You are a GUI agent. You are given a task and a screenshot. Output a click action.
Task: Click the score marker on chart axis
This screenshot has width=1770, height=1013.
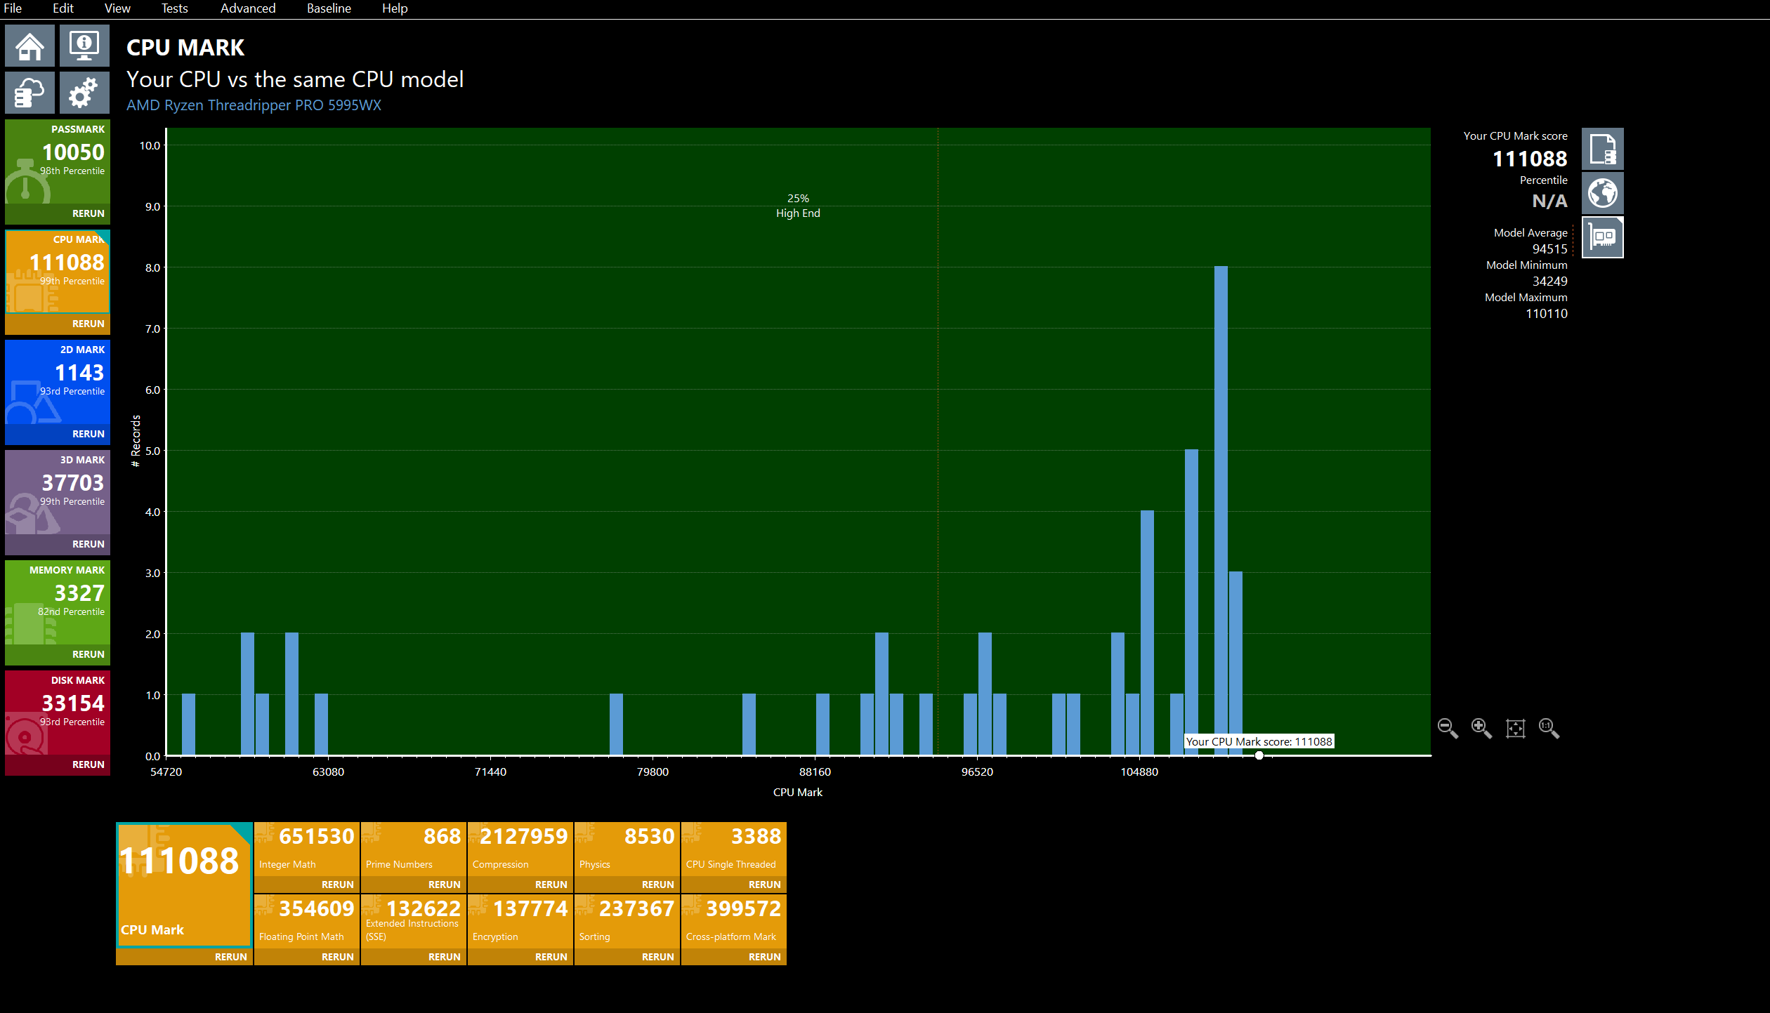(x=1259, y=755)
